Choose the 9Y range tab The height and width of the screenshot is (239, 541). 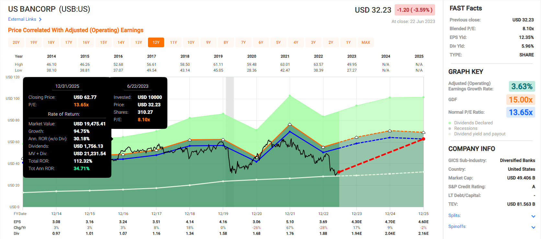click(x=209, y=42)
